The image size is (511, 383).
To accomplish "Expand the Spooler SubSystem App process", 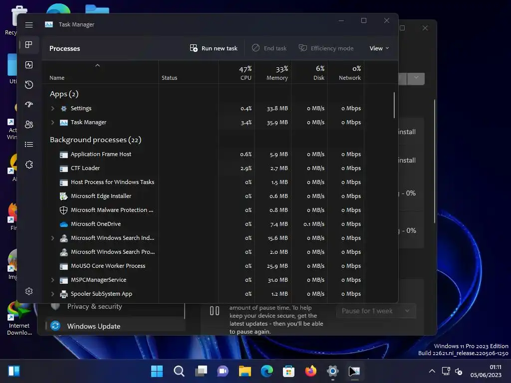I will (52, 294).
